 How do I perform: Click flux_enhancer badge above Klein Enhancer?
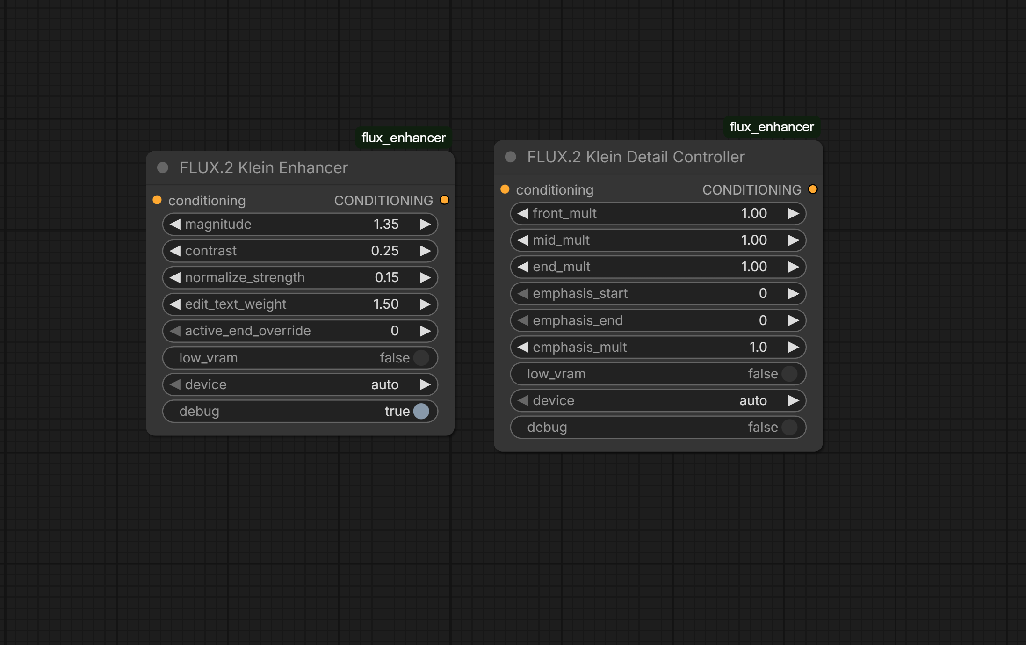pyautogui.click(x=404, y=138)
